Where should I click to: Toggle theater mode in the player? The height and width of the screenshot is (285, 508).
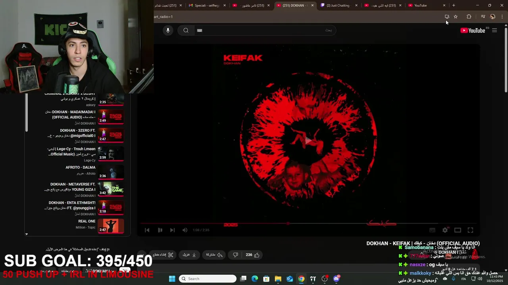[x=458, y=230]
